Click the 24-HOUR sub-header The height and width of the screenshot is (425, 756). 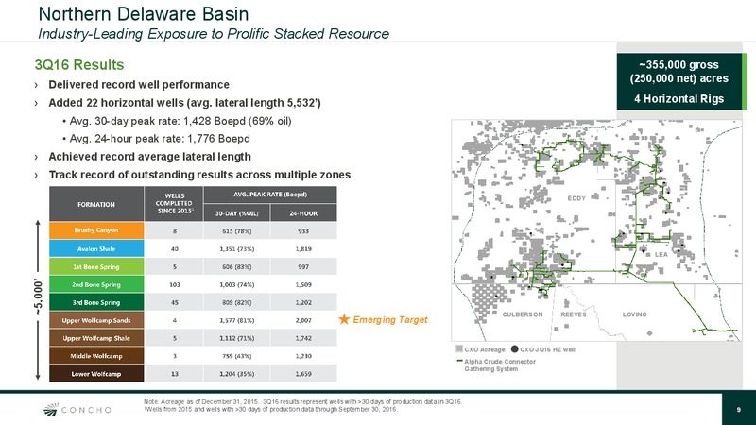coord(303,213)
